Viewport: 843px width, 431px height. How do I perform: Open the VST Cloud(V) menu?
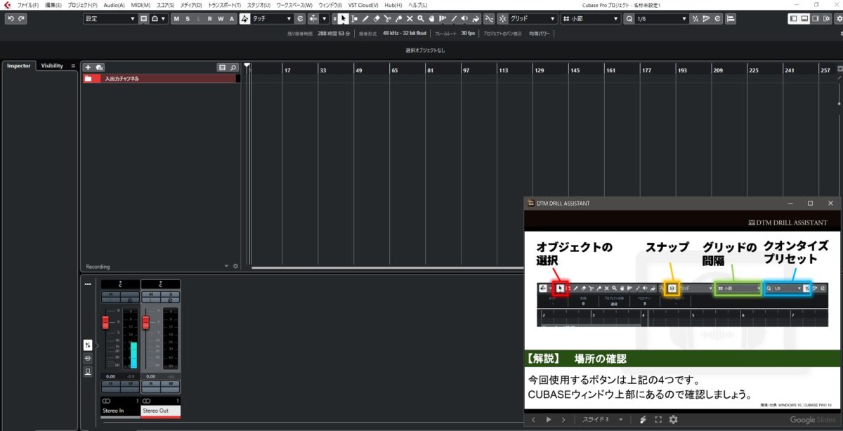(x=363, y=5)
